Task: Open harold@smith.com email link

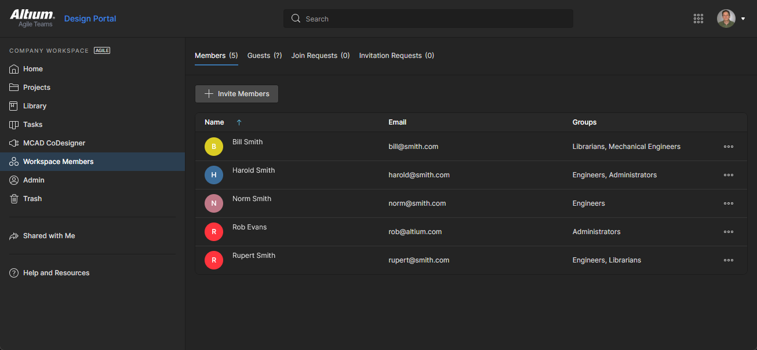Action: click(x=419, y=174)
